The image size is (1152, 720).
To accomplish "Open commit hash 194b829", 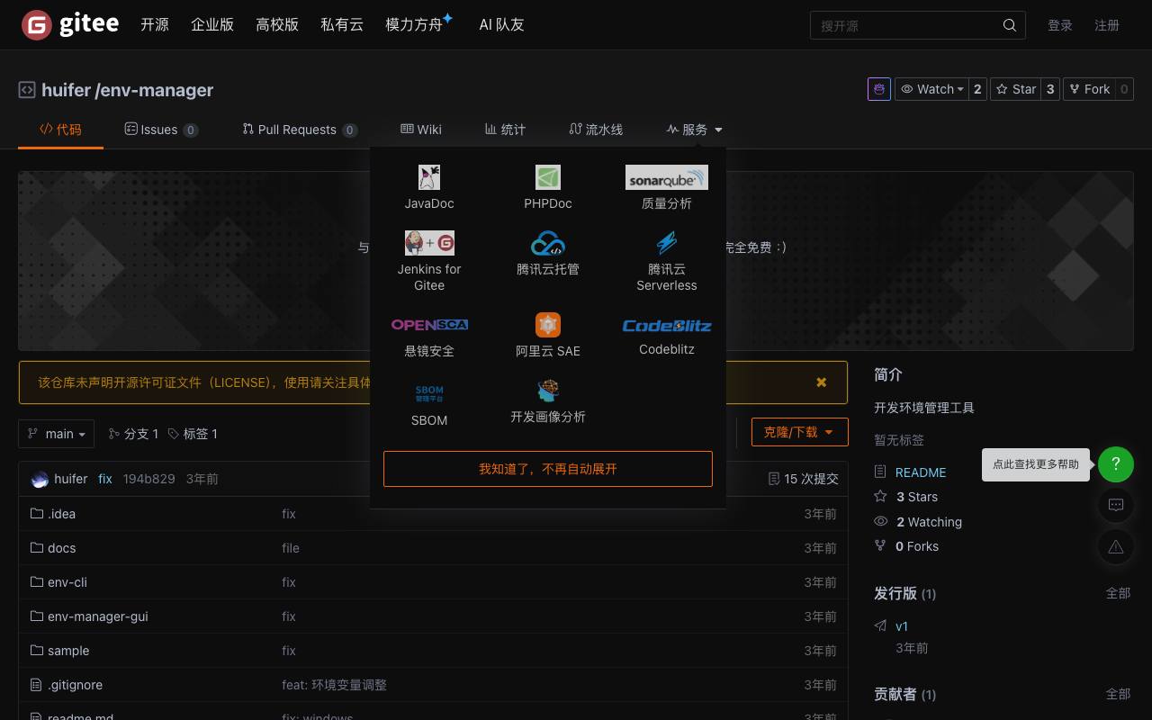I will pos(149,479).
